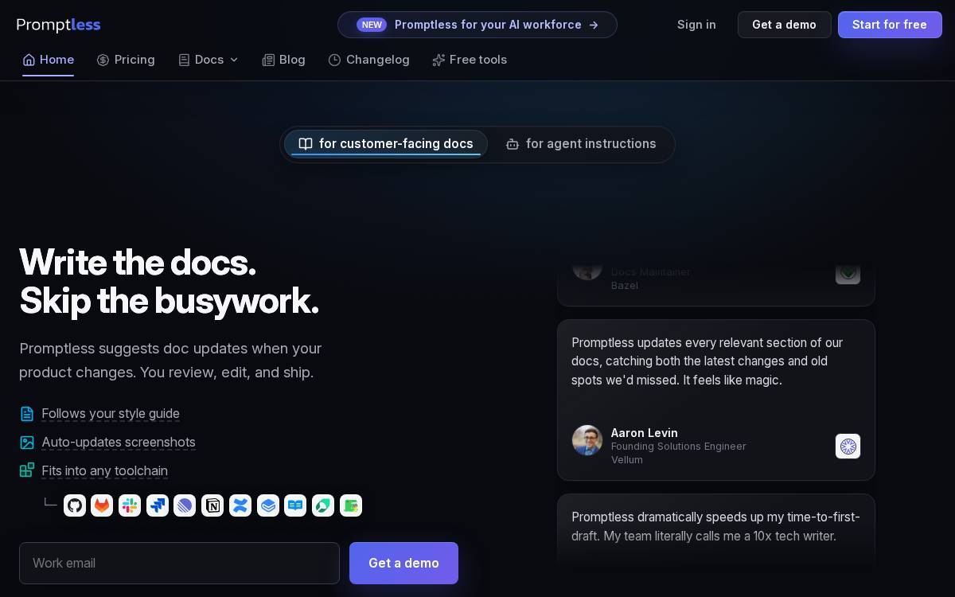Select the for customer-facing docs tab

pos(386,144)
